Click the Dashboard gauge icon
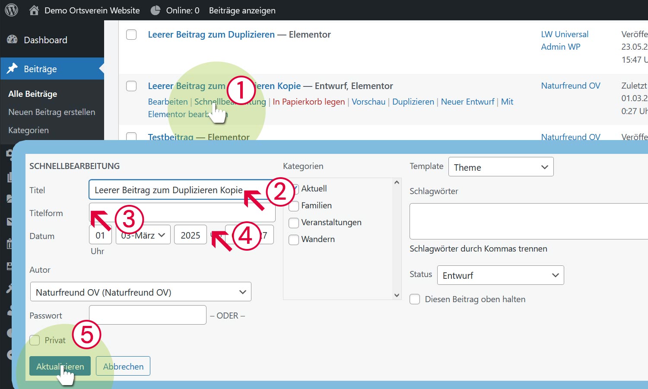This screenshot has width=648, height=389. pos(12,40)
